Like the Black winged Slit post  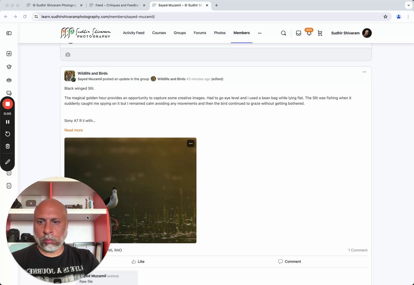click(138, 261)
